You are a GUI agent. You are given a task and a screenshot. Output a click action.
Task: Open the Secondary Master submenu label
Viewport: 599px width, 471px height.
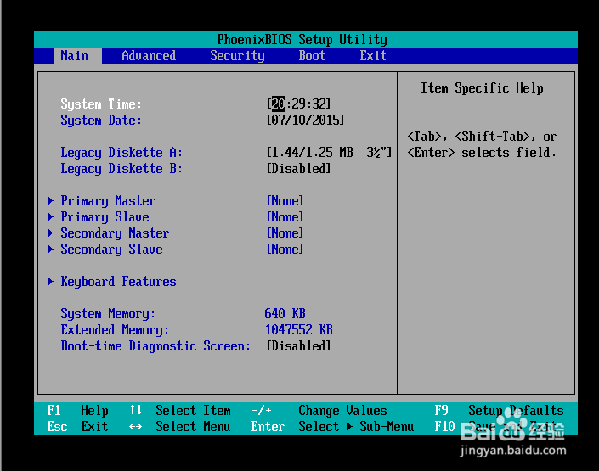(x=115, y=233)
